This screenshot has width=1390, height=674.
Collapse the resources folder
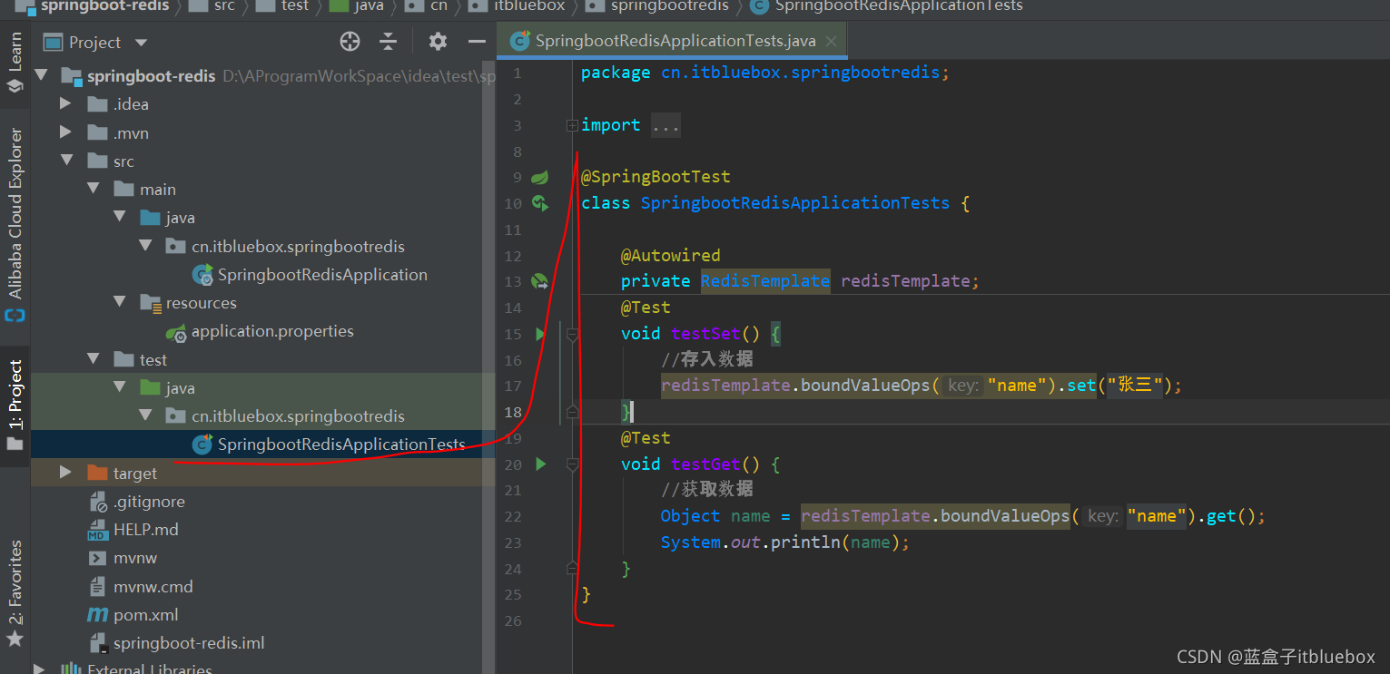119,302
